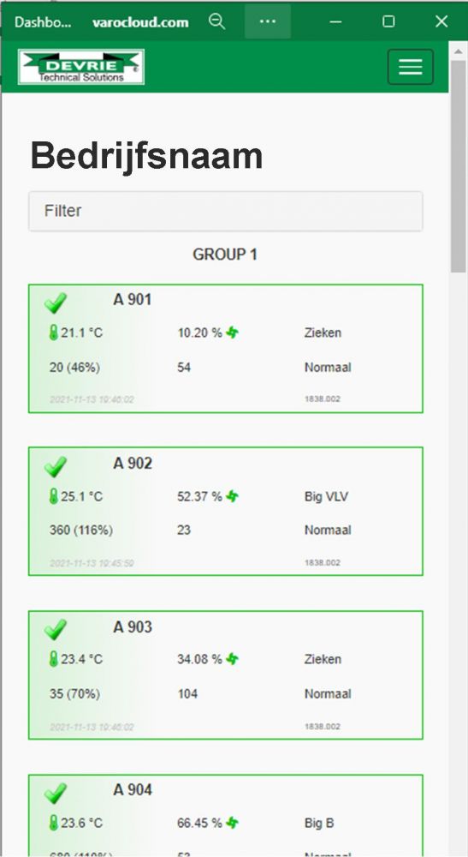Screen dimensions: 468x857
Task: Click the fan icon next to 52.37 %
Action: click(233, 496)
